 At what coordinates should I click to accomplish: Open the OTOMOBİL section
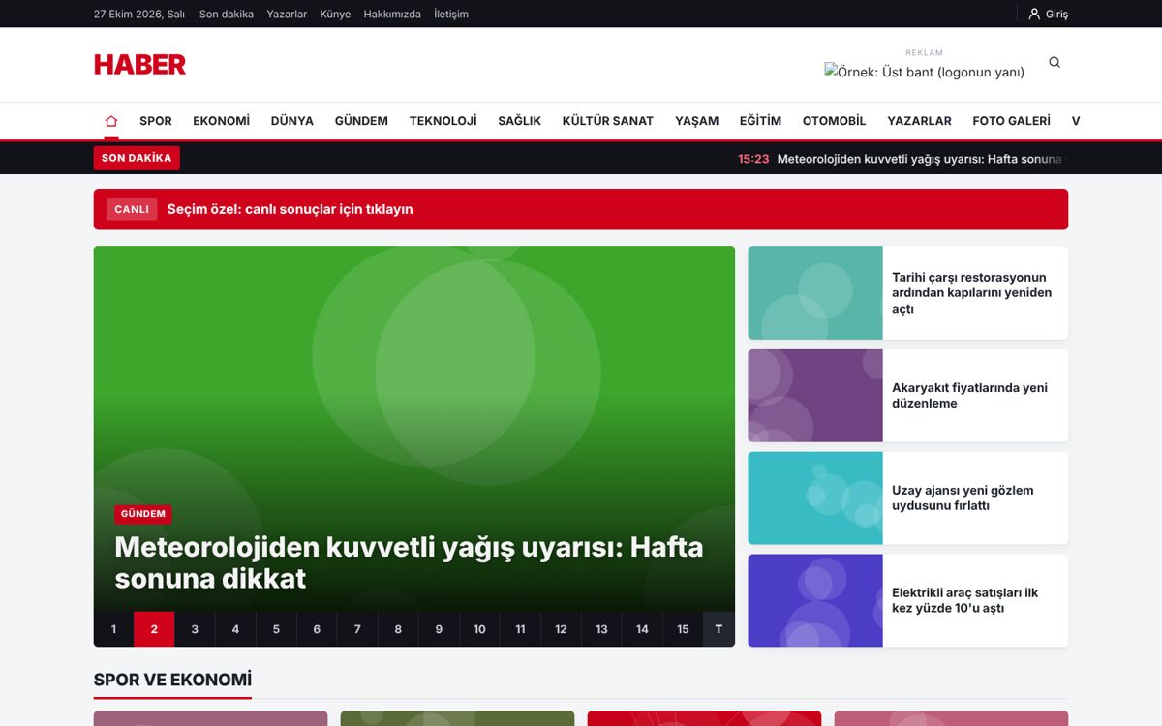click(x=834, y=121)
